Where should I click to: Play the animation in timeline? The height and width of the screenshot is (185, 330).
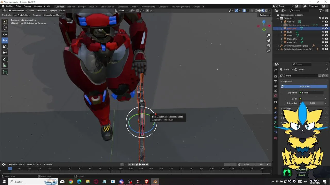pyautogui.click(x=140, y=164)
